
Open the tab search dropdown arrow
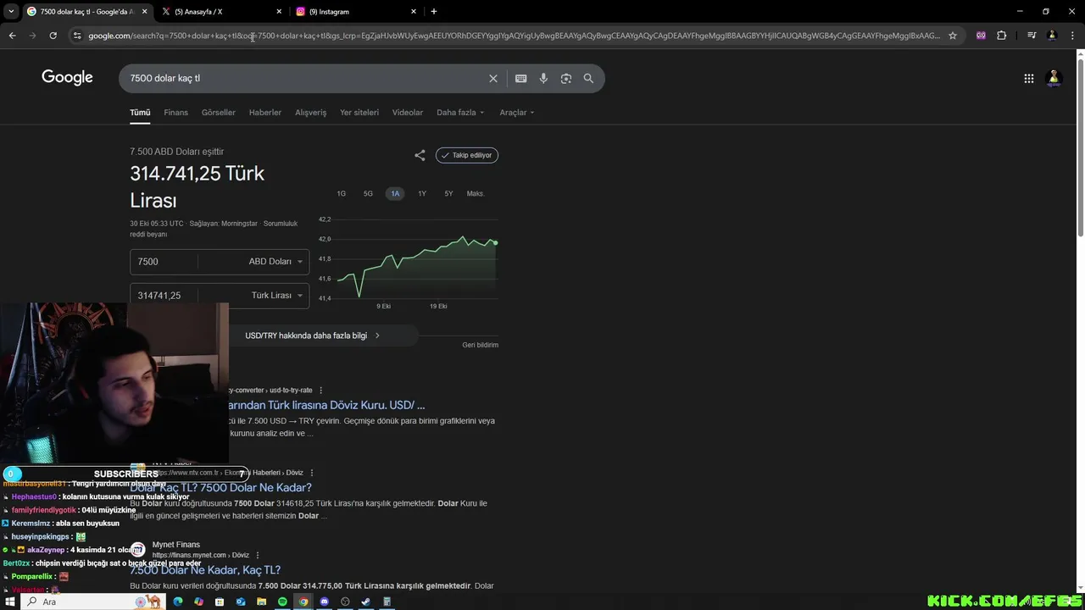tap(11, 11)
